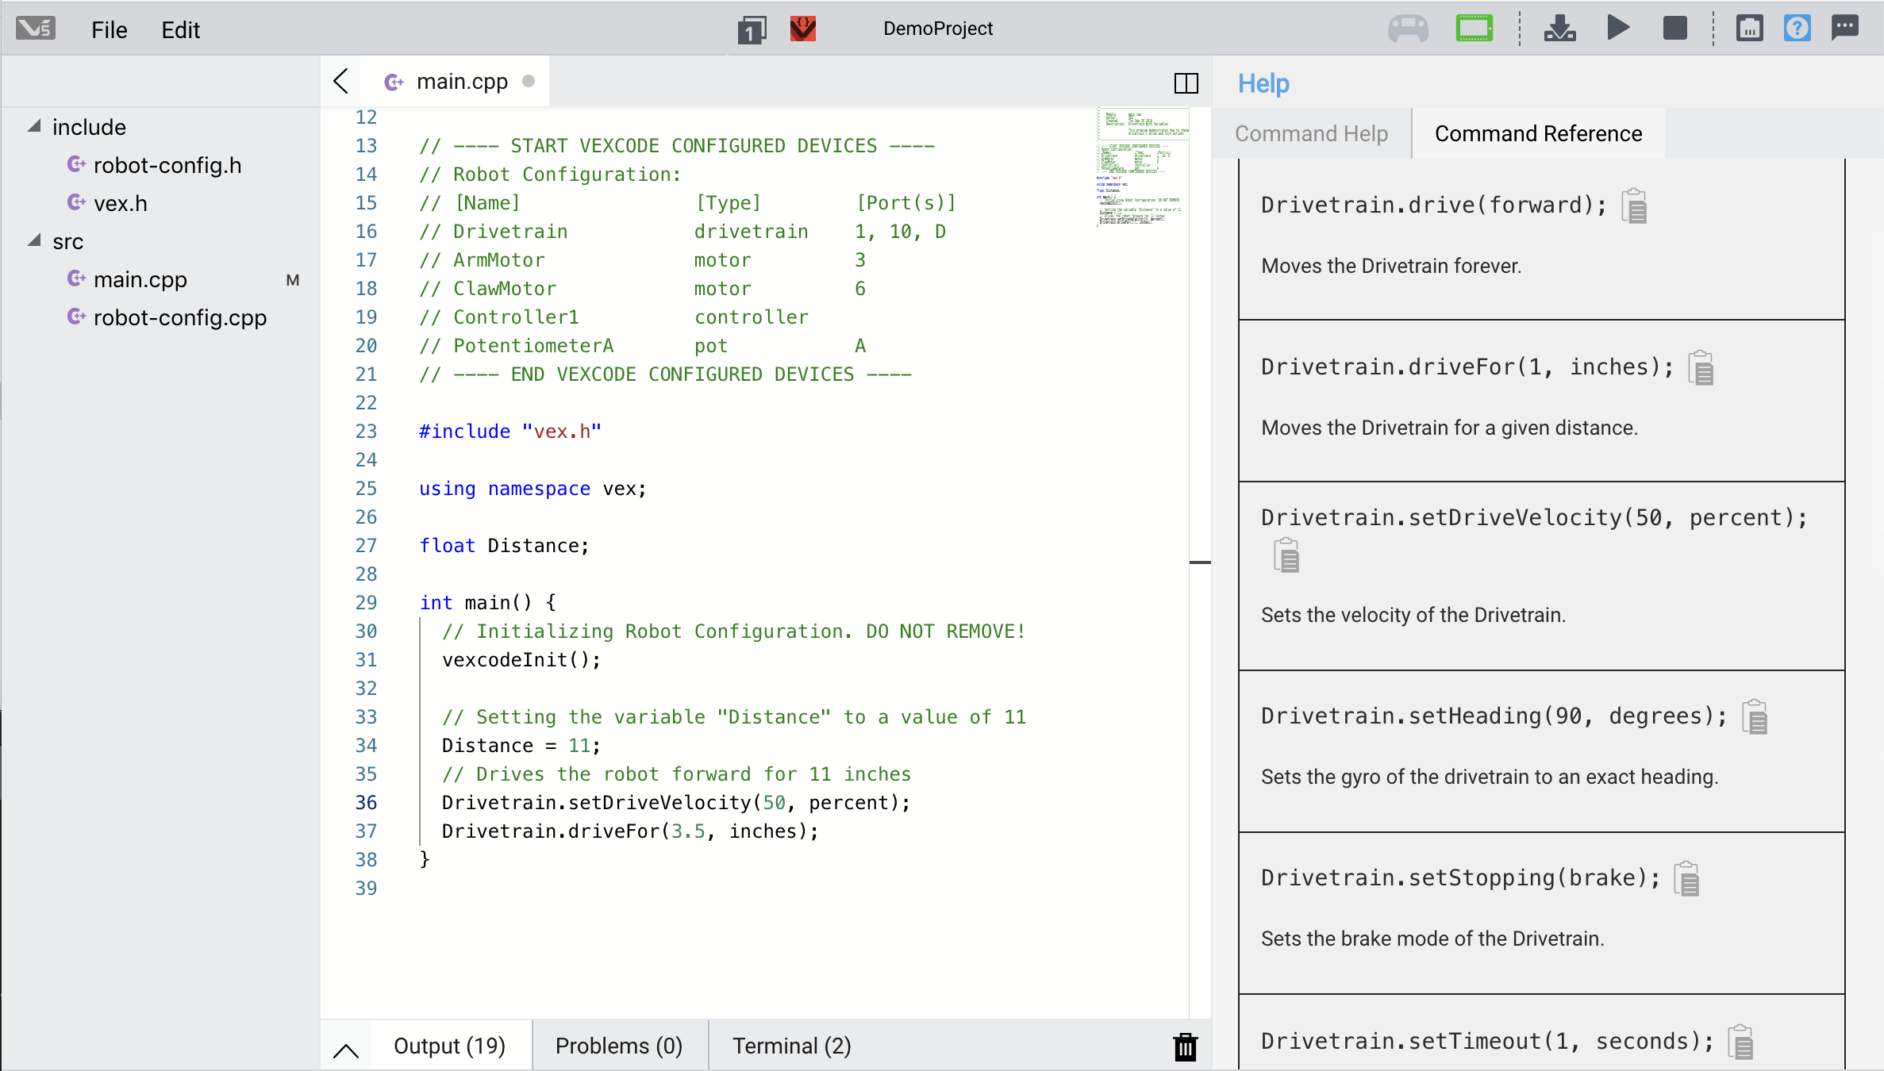This screenshot has width=1884, height=1071.
Task: Open the File menu
Action: [109, 30]
